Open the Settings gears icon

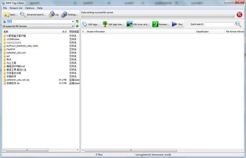coord(64,14)
